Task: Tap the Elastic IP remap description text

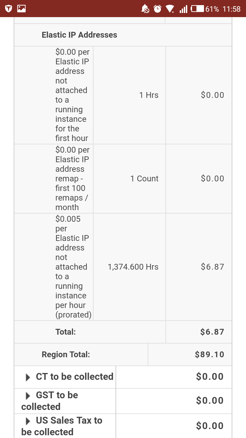Action: coord(72,179)
